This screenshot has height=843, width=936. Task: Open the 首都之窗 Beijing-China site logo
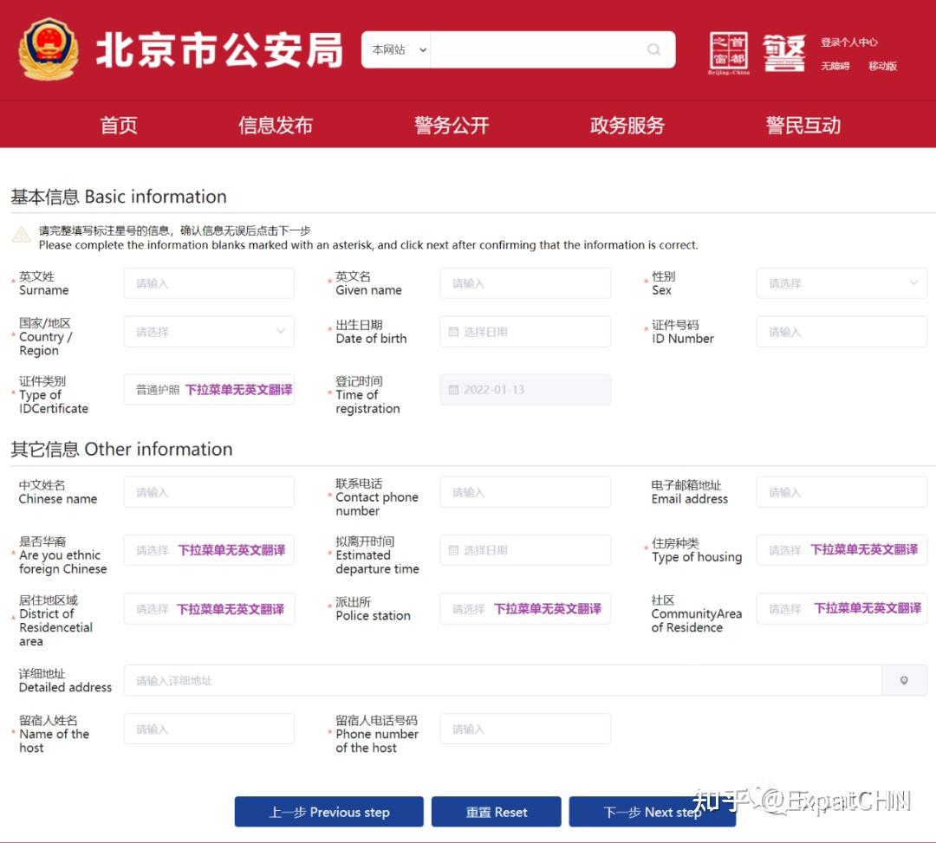[x=726, y=52]
